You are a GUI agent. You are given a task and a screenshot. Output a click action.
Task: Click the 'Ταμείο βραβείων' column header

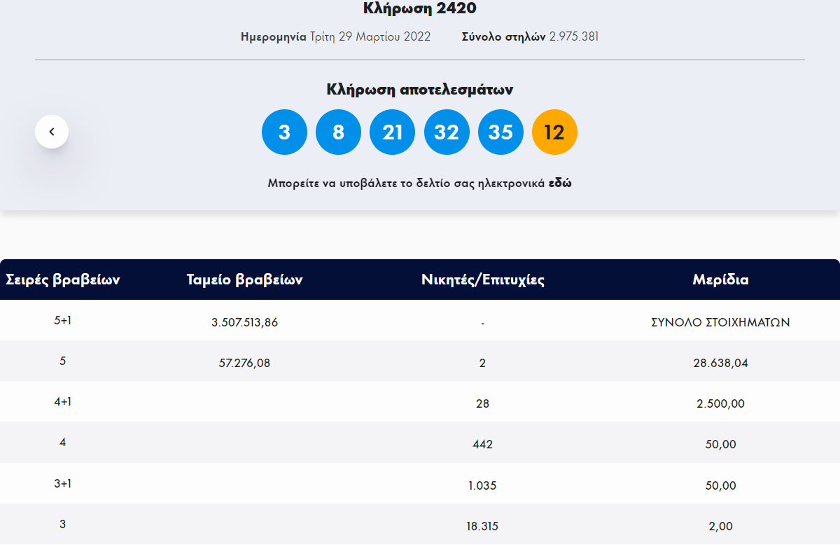(x=244, y=280)
